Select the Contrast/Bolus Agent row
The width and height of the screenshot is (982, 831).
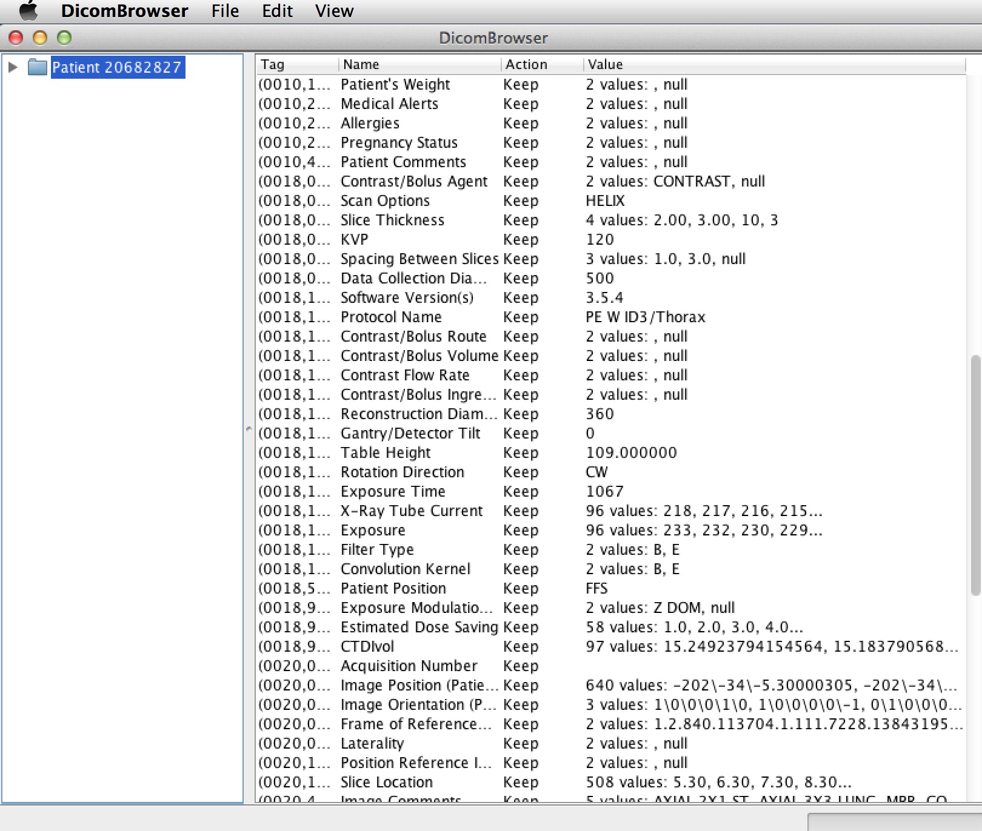(611, 181)
